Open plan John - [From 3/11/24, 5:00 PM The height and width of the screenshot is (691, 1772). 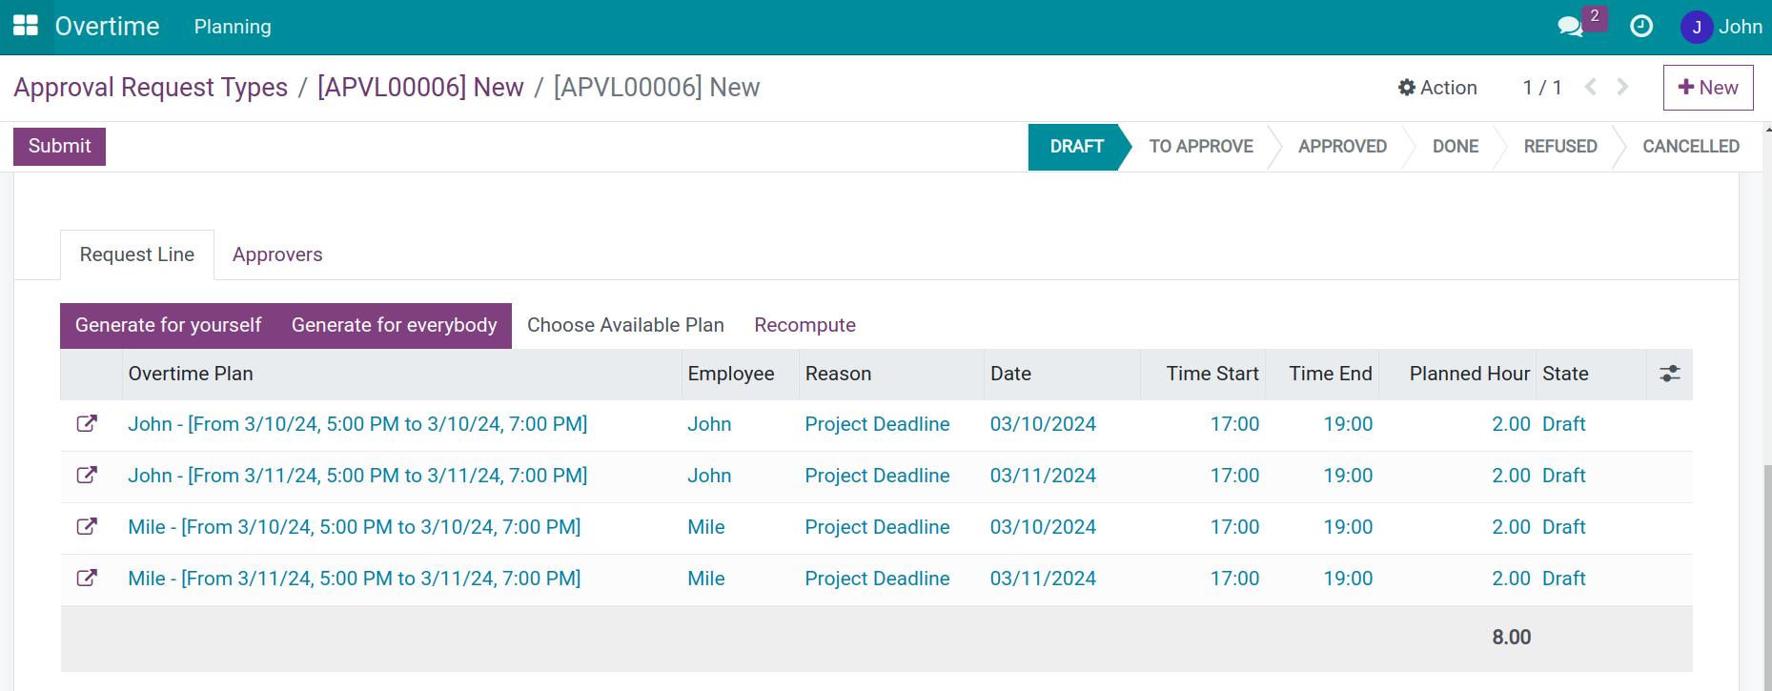357,476
